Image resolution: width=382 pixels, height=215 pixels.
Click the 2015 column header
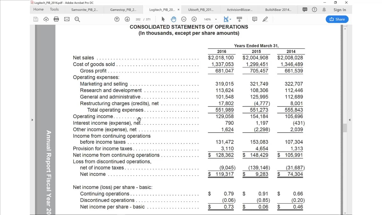256,52
